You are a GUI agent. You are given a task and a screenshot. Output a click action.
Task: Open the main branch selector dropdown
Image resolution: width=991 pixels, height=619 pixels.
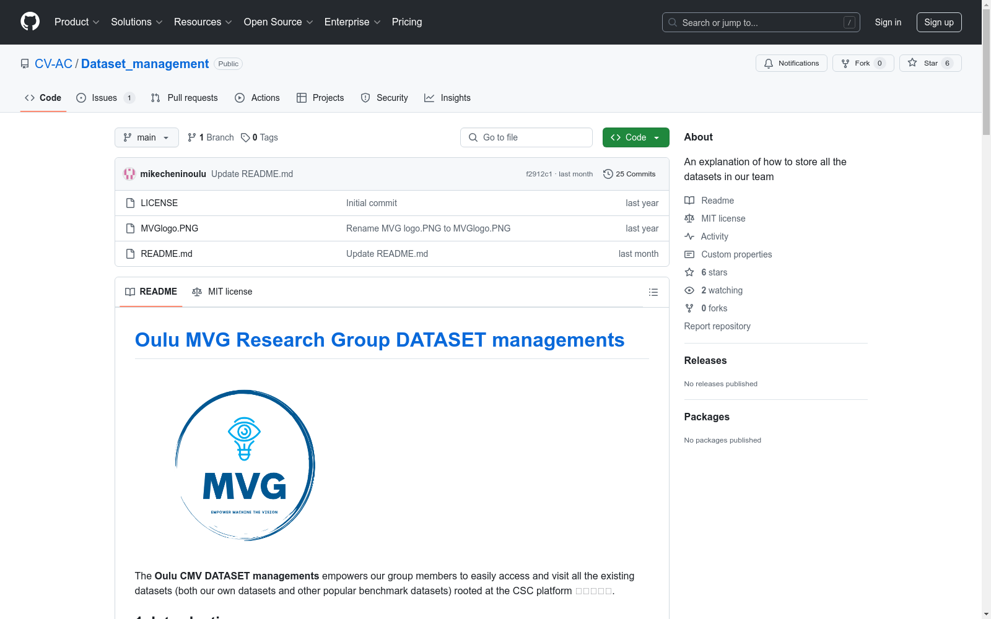tap(146, 137)
